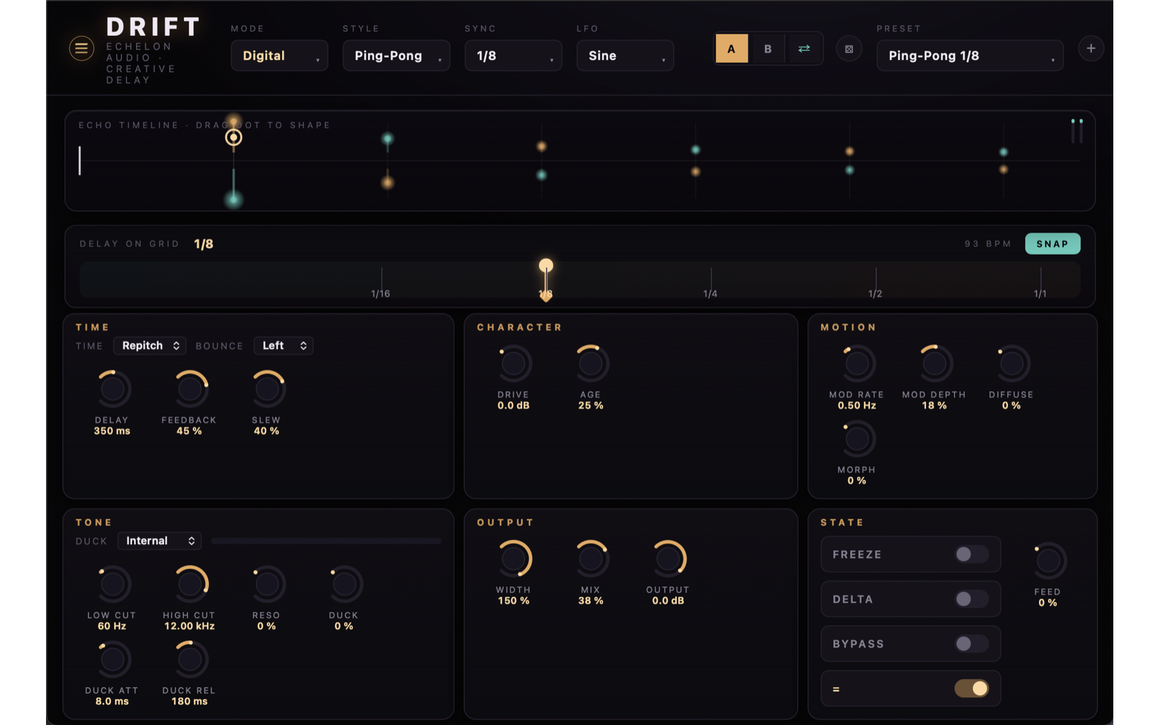Click the Drive knob
The width and height of the screenshot is (1160, 725).
[514, 364]
